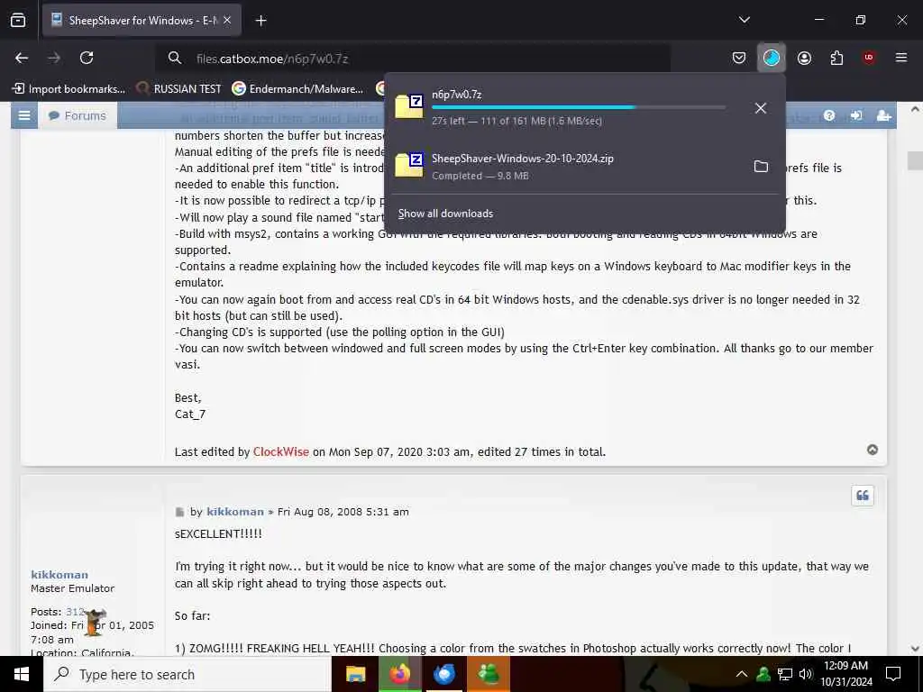
Task: Open network status tray icon
Action: 785,674
